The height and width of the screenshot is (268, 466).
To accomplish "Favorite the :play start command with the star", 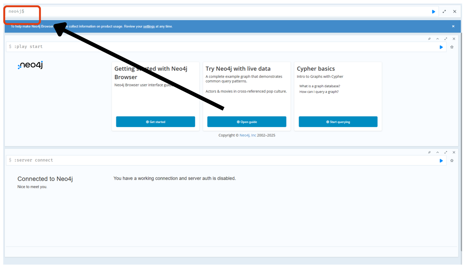I will [452, 47].
